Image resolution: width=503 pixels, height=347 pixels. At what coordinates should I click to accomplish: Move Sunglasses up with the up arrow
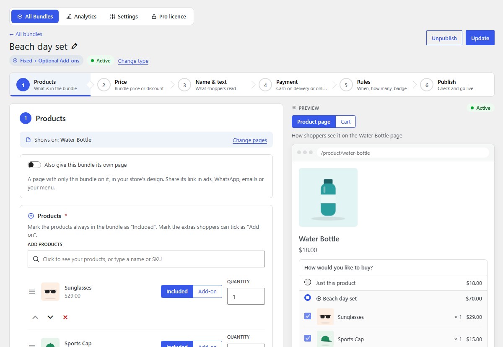(x=35, y=317)
